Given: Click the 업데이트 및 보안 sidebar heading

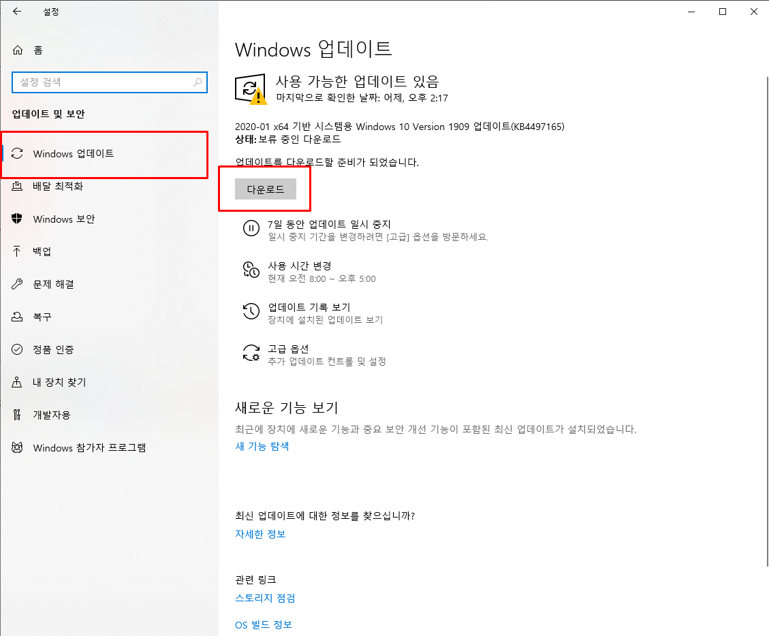Looking at the screenshot, I should tap(48, 114).
